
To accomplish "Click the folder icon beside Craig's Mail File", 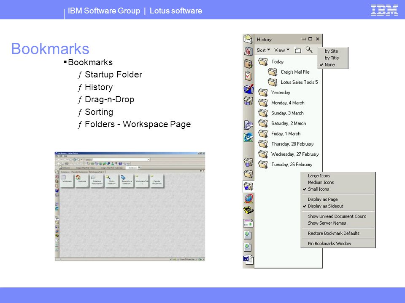I will (x=273, y=72).
